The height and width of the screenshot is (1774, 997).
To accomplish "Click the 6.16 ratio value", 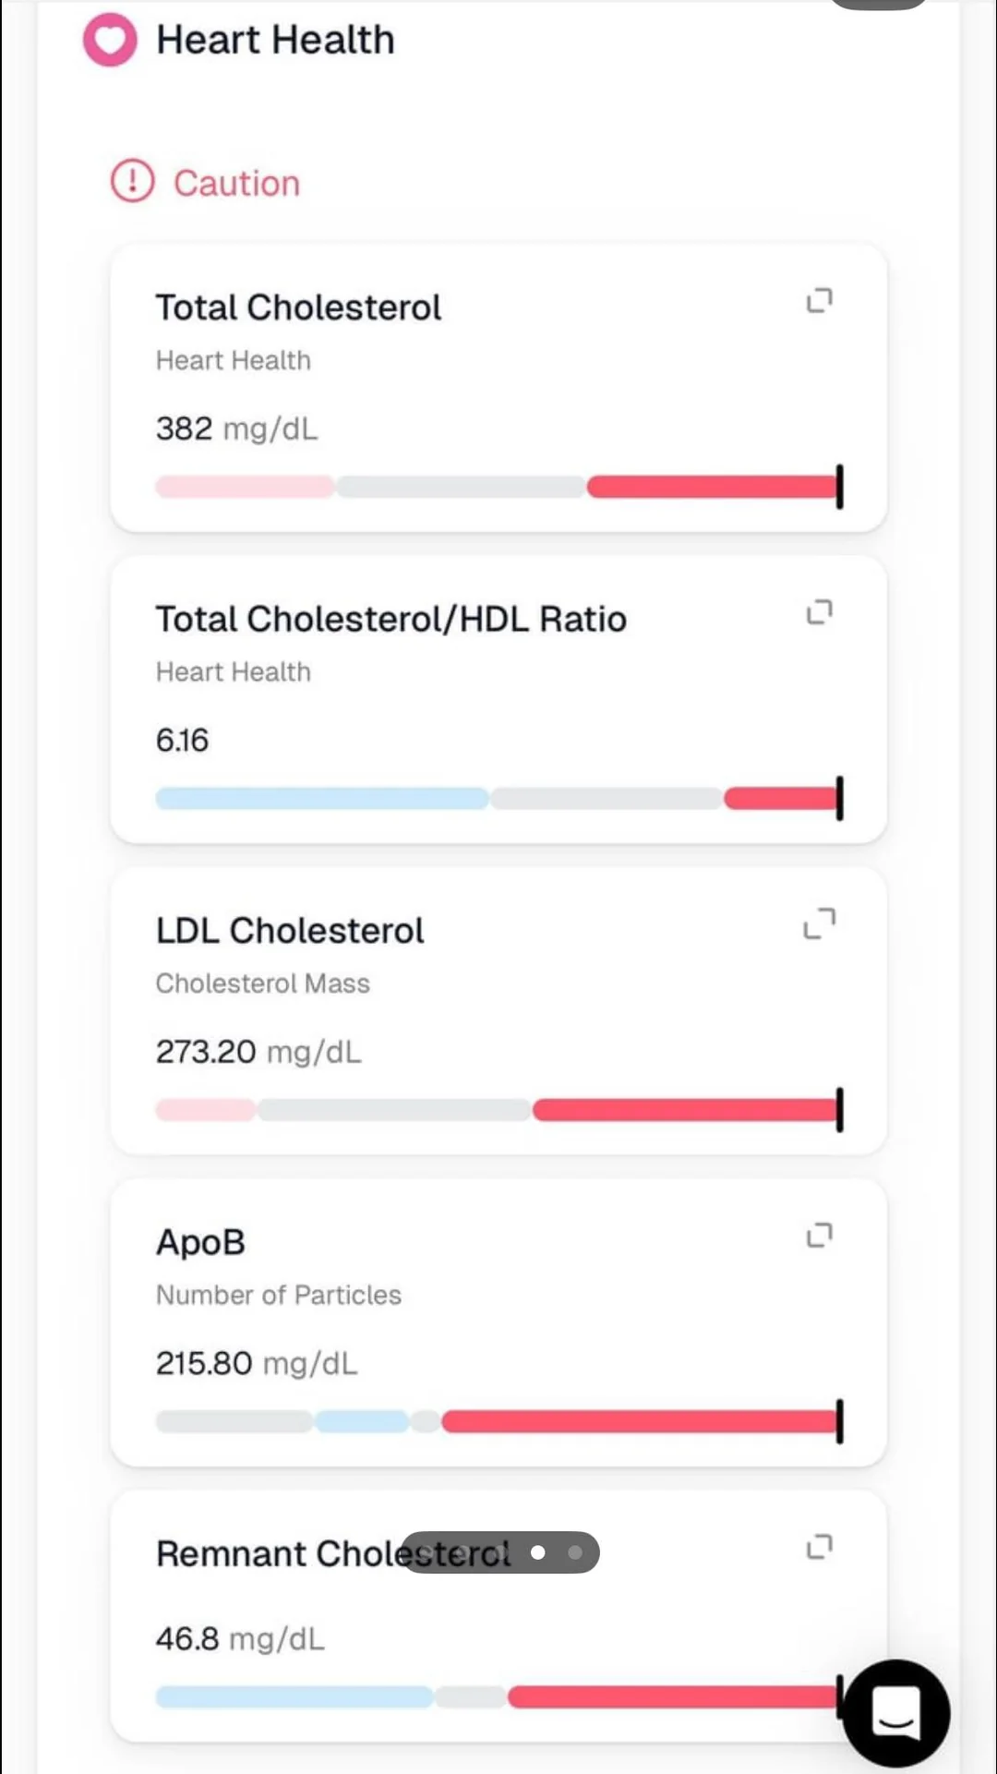I will coord(182,740).
